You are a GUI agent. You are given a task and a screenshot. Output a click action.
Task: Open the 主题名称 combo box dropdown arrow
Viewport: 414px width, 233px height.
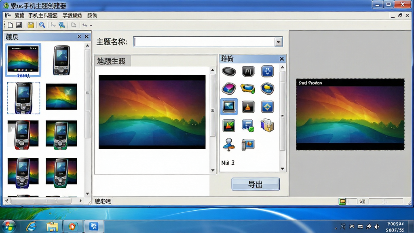pos(278,42)
